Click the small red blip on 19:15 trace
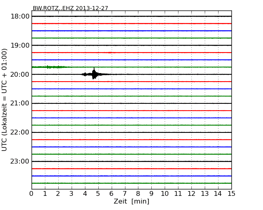Viewport: 263px width, 210px height. click(x=110, y=52)
